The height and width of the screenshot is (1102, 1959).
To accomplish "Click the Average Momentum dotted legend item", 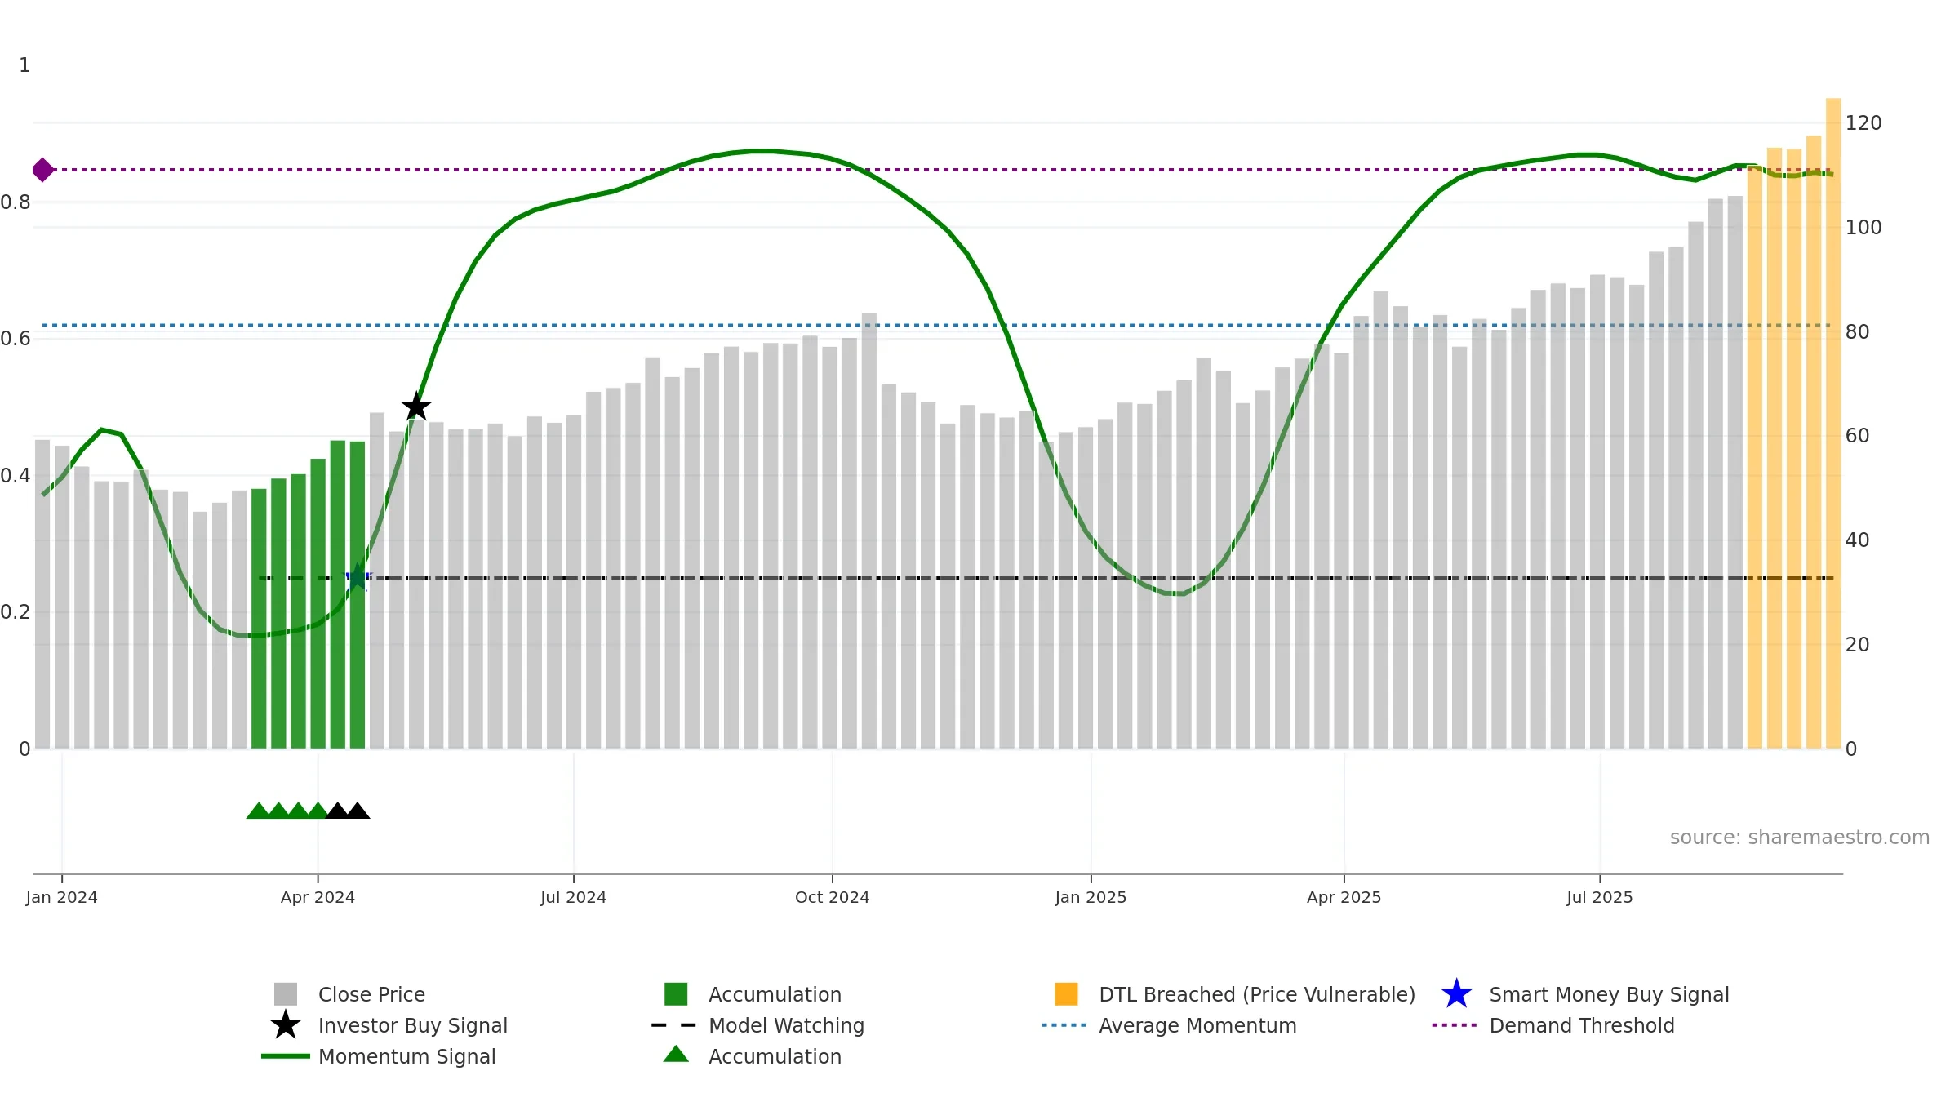I will (1169, 1025).
